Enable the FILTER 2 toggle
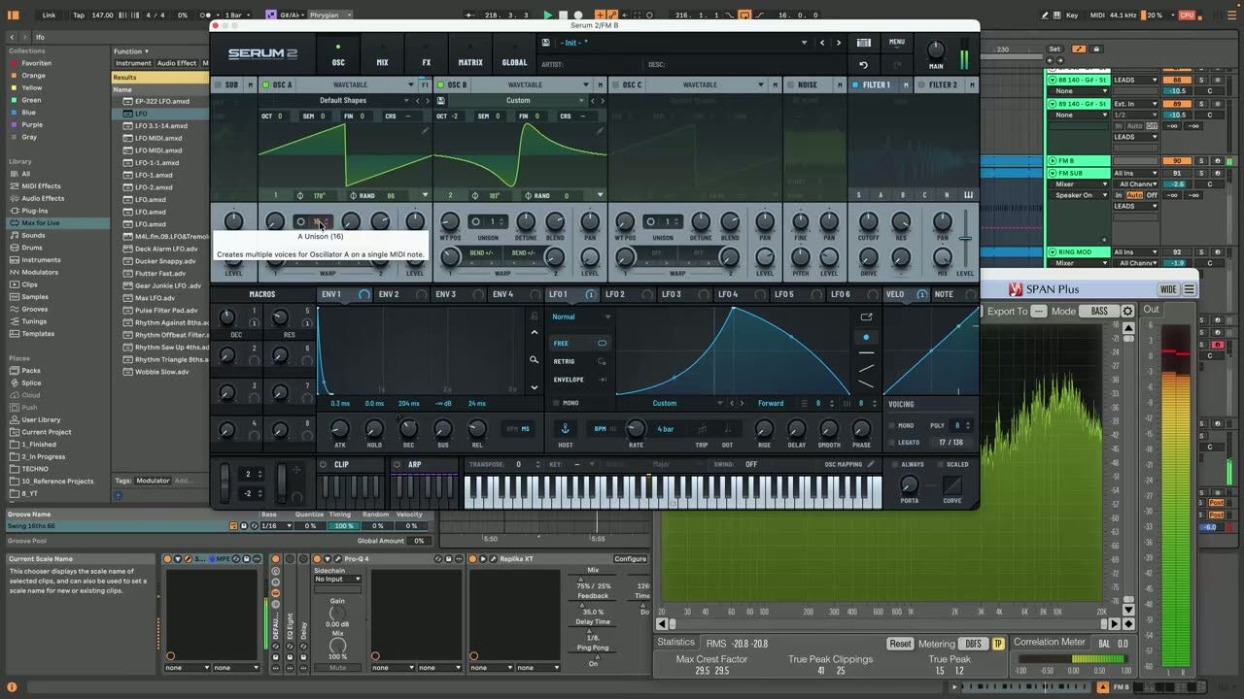This screenshot has height=699, width=1244. pos(921,85)
